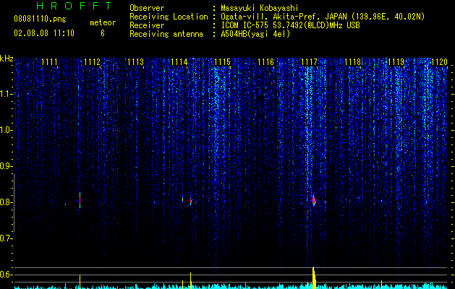Click the 1114 time marker
455x289 pixels.
pyautogui.click(x=179, y=62)
